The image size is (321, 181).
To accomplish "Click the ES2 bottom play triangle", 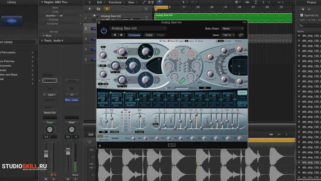I will pyautogui.click(x=100, y=146).
